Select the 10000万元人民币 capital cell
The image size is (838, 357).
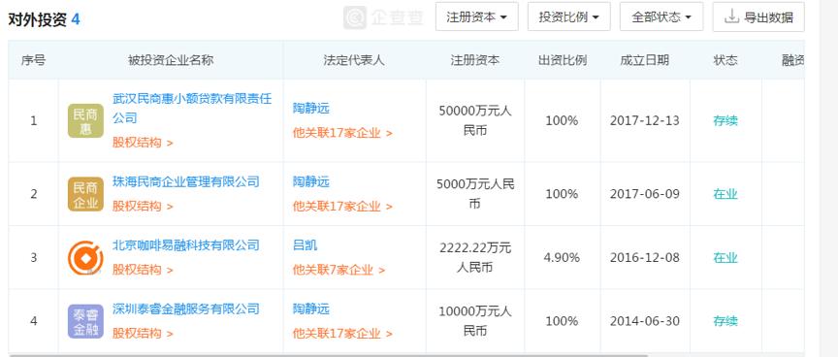475,321
